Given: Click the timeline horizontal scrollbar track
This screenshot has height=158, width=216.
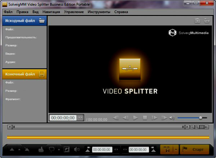Looking at the screenshot, I should (98, 127).
